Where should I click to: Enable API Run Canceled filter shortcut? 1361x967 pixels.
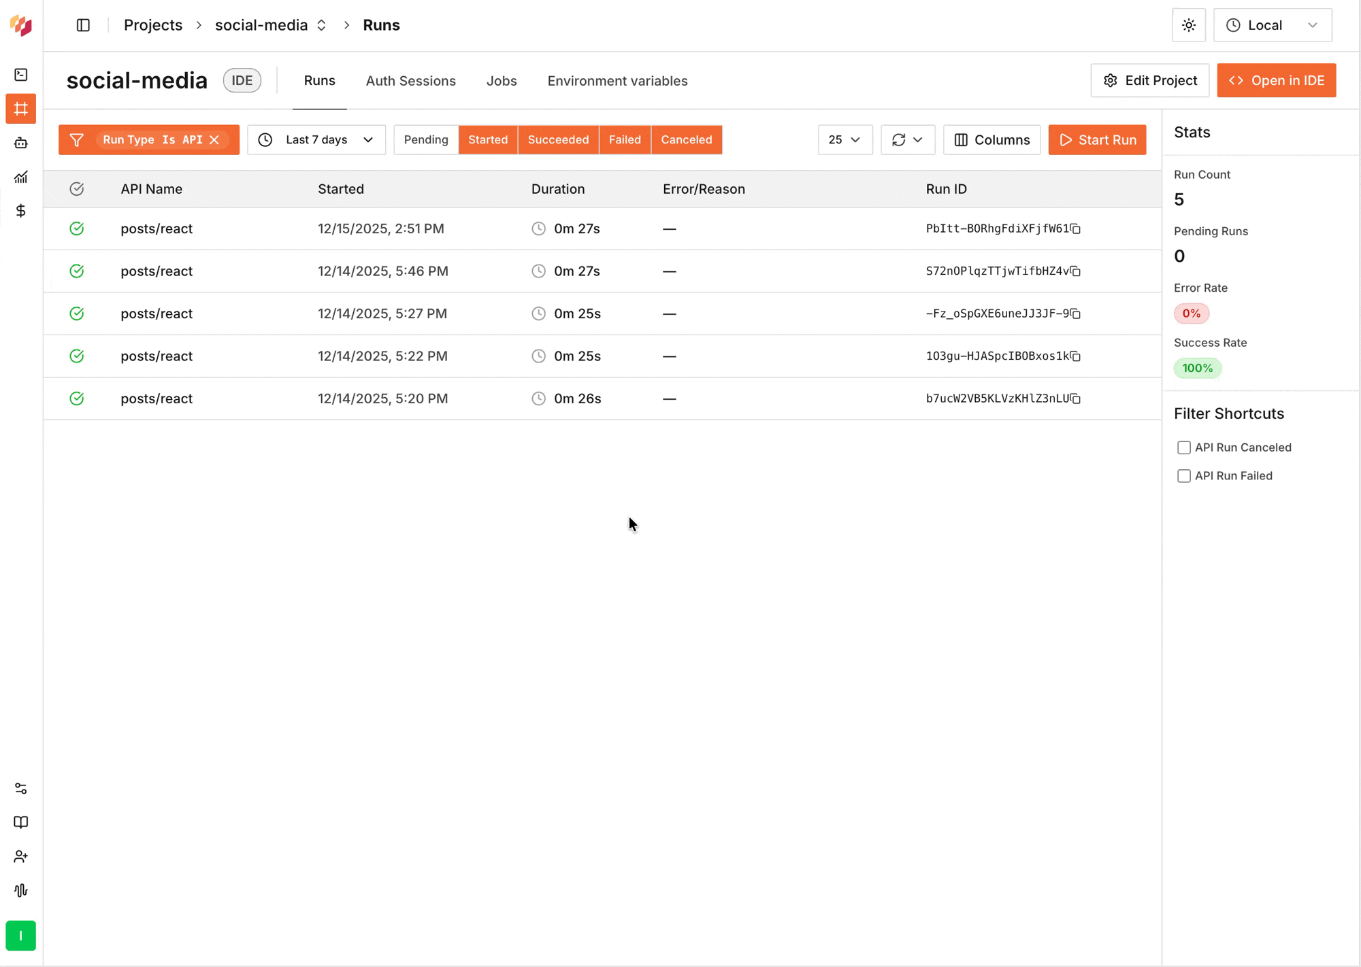pyautogui.click(x=1184, y=447)
